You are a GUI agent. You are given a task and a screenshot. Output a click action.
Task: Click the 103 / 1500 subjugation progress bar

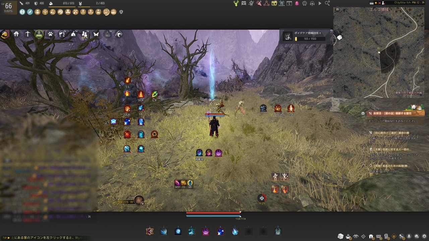310,39
